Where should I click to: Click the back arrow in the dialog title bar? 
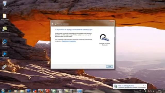coord(53,24)
